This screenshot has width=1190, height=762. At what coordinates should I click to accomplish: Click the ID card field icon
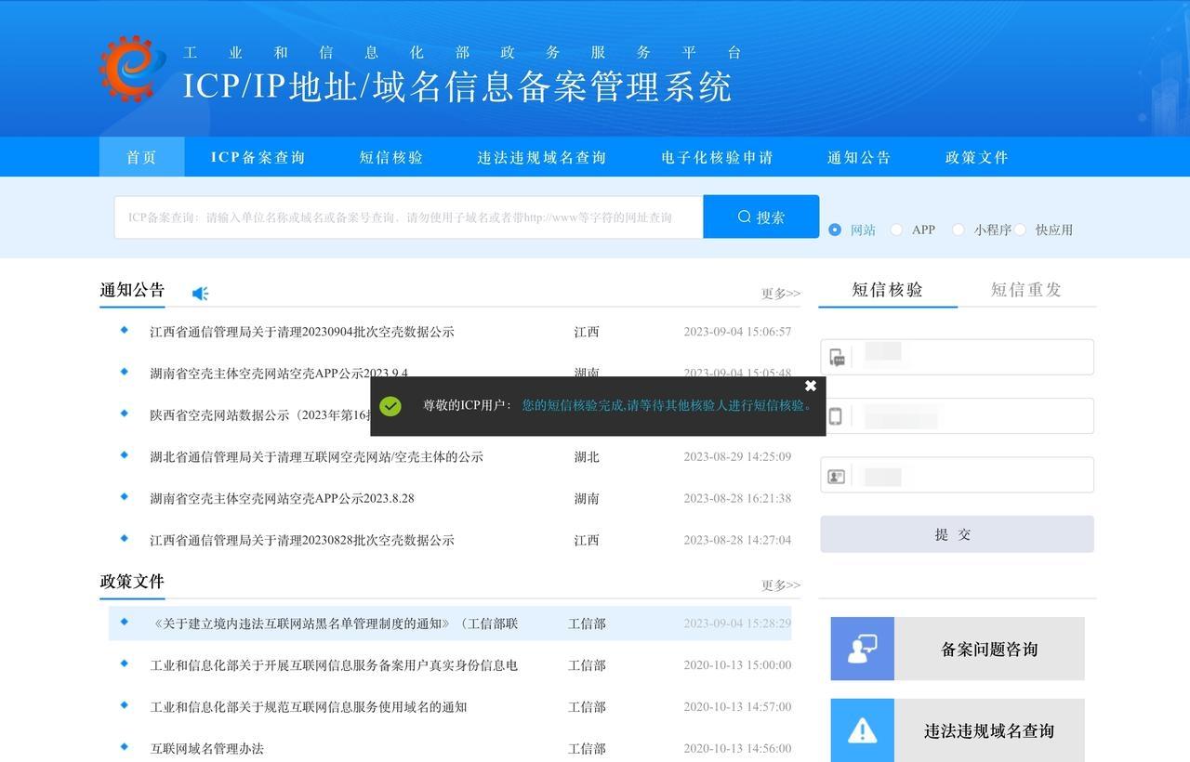[x=837, y=477]
